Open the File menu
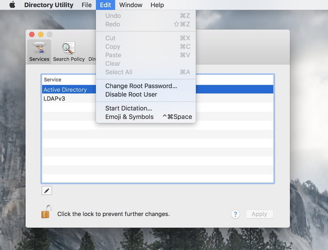Viewport: 328px width, 250px height. pyautogui.click(x=87, y=5)
